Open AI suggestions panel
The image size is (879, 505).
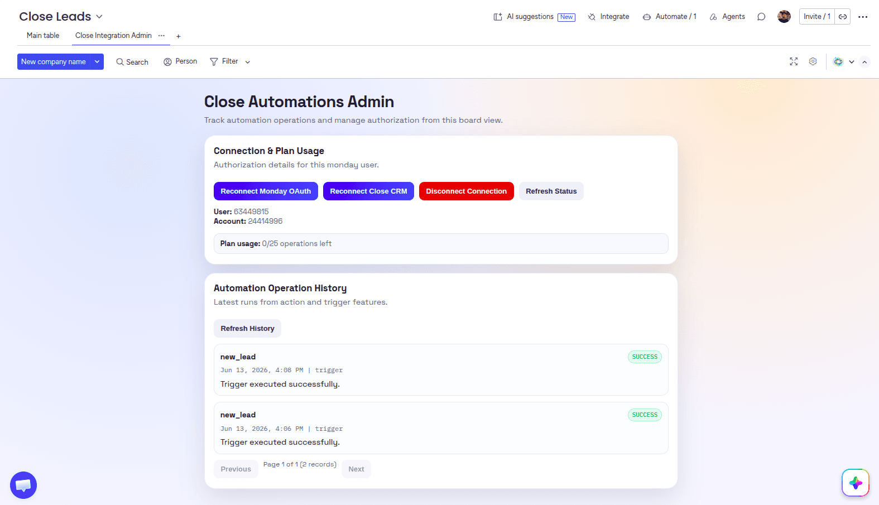pos(534,17)
